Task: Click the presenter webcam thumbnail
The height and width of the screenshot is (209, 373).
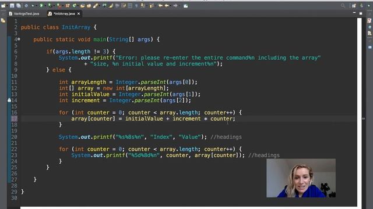Action: (301, 178)
